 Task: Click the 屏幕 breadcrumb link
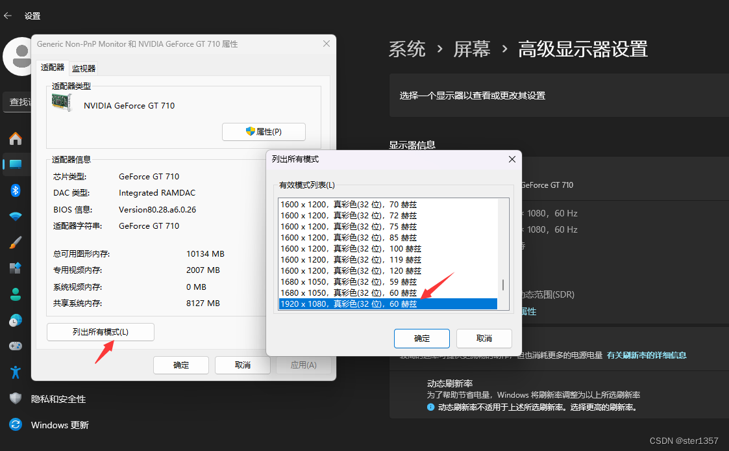click(472, 49)
